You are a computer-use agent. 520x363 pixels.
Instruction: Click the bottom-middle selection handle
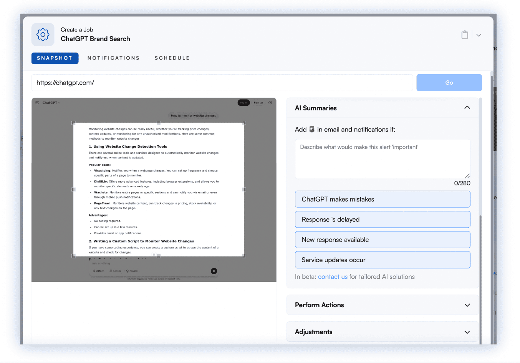click(159, 256)
